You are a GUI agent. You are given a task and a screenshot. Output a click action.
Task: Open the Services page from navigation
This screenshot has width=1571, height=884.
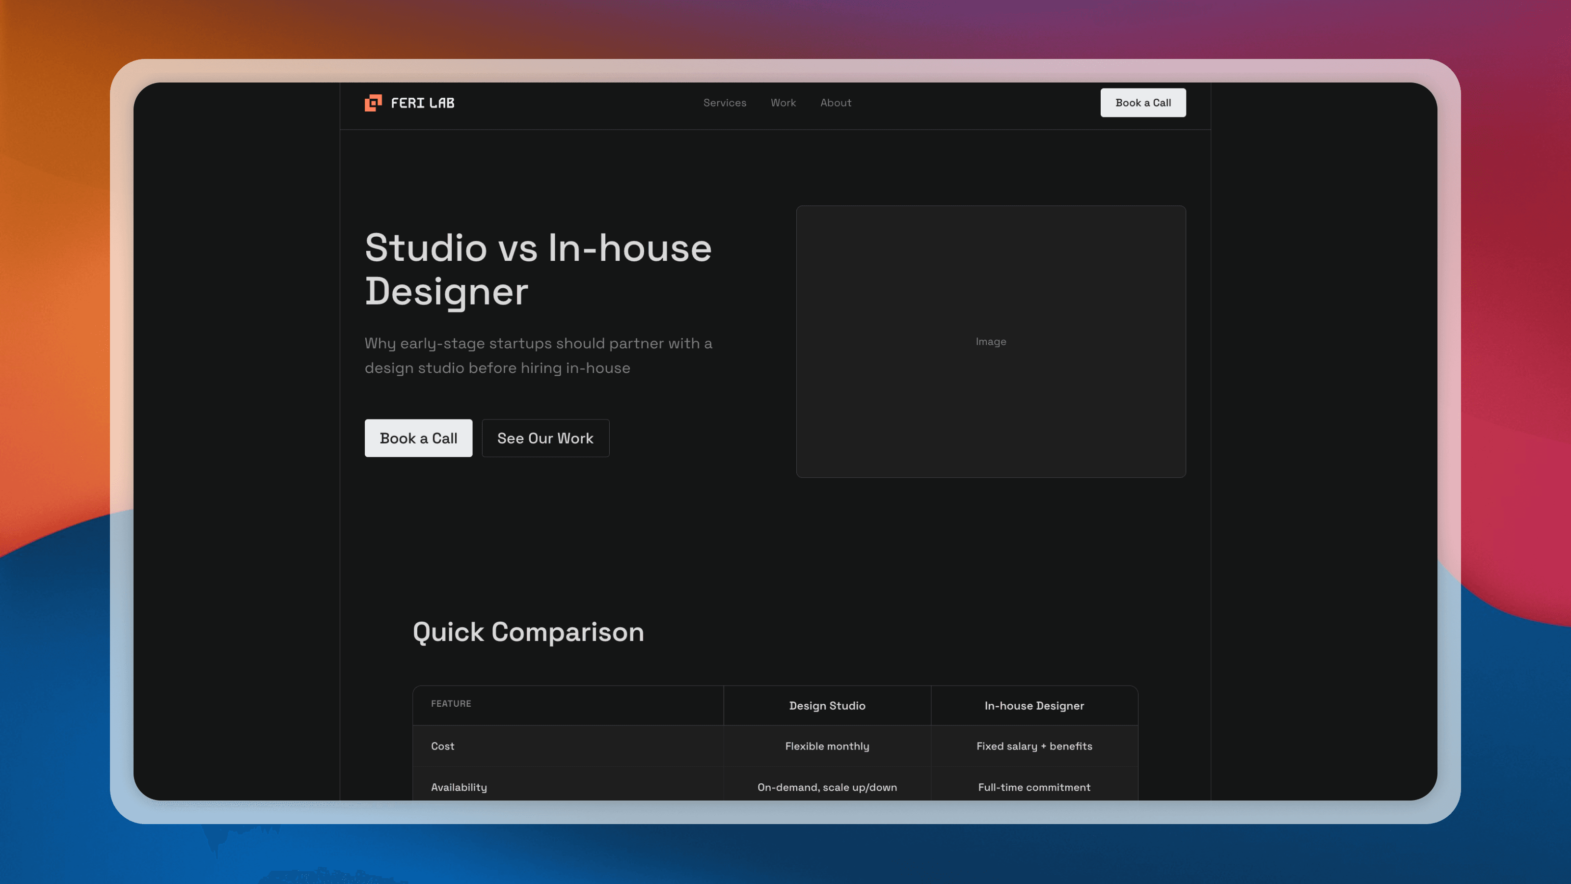point(725,103)
